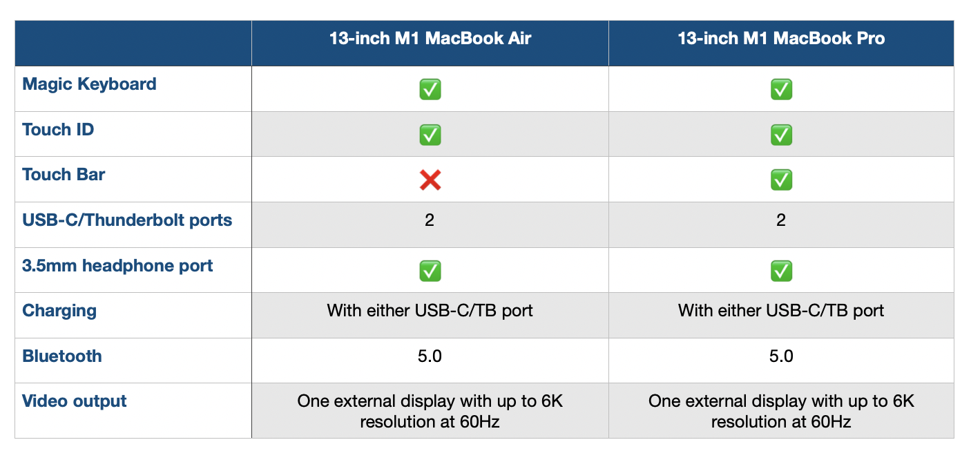Click the Touch Bar checkmark under MacBook Pro
This screenshot has width=971, height=460.
coord(781,180)
